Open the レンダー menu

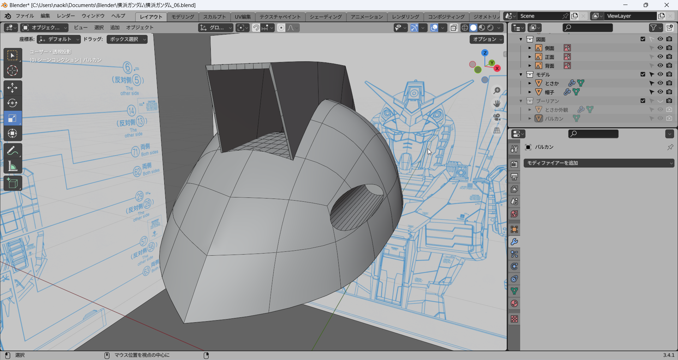[x=66, y=16]
